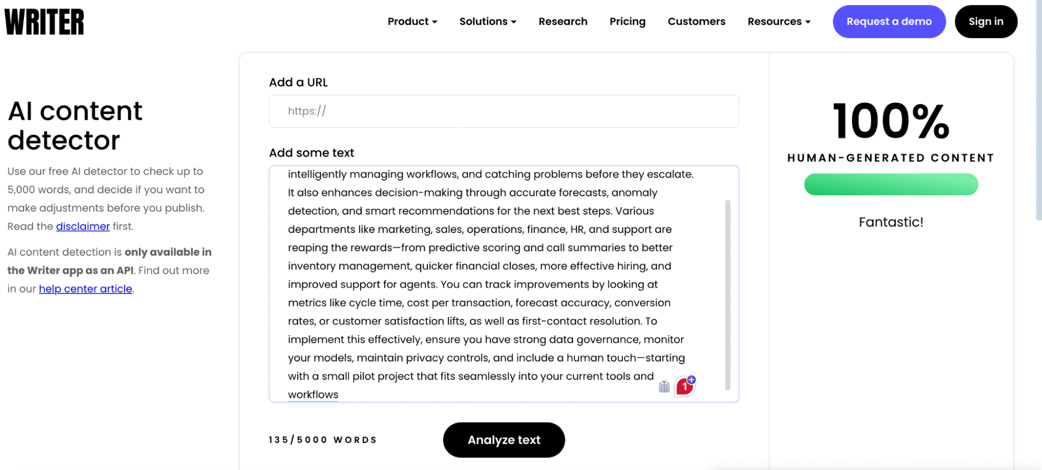The image size is (1042, 470).
Task: Open the Resources dropdown menu
Action: tap(778, 21)
